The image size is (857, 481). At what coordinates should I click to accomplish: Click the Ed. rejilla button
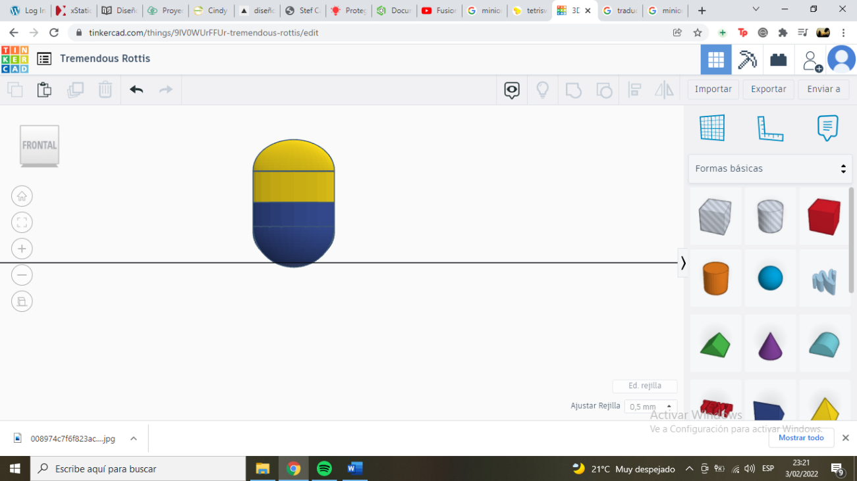[x=644, y=386]
